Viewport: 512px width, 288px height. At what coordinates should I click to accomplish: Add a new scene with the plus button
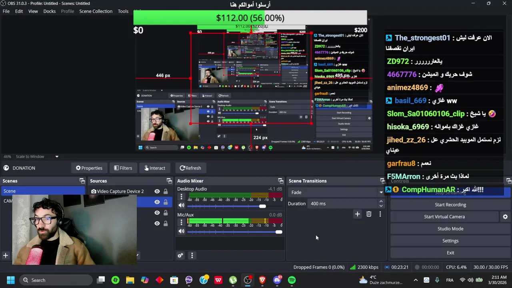click(6, 256)
